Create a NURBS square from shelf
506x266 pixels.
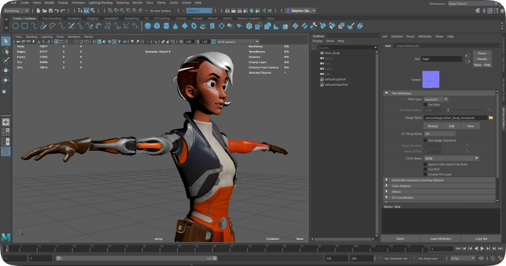pos(25,26)
